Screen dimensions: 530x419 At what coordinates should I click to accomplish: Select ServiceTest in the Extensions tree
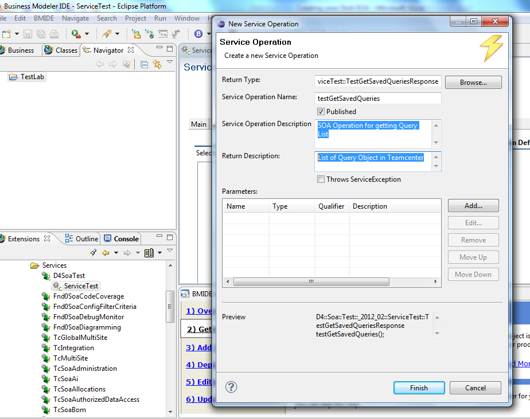click(x=76, y=286)
